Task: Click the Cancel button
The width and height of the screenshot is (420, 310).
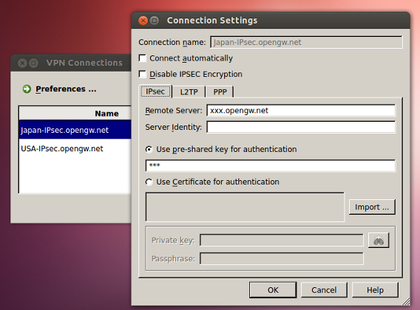Action: point(324,290)
